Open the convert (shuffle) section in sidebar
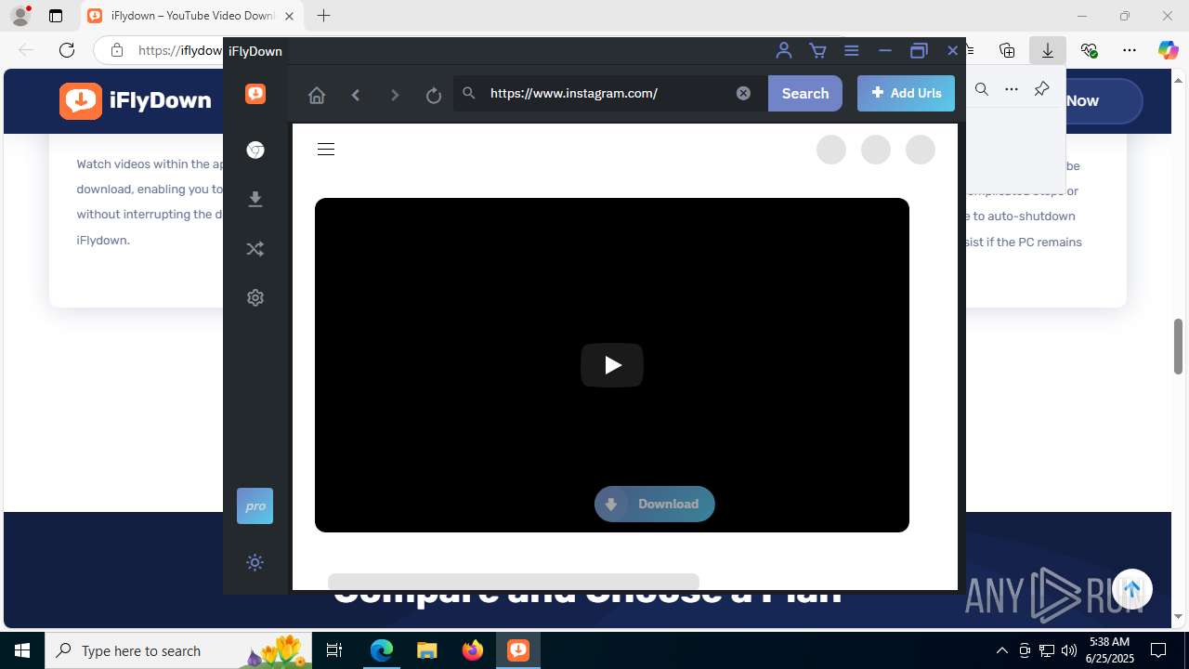Image resolution: width=1189 pixels, height=669 pixels. (255, 249)
